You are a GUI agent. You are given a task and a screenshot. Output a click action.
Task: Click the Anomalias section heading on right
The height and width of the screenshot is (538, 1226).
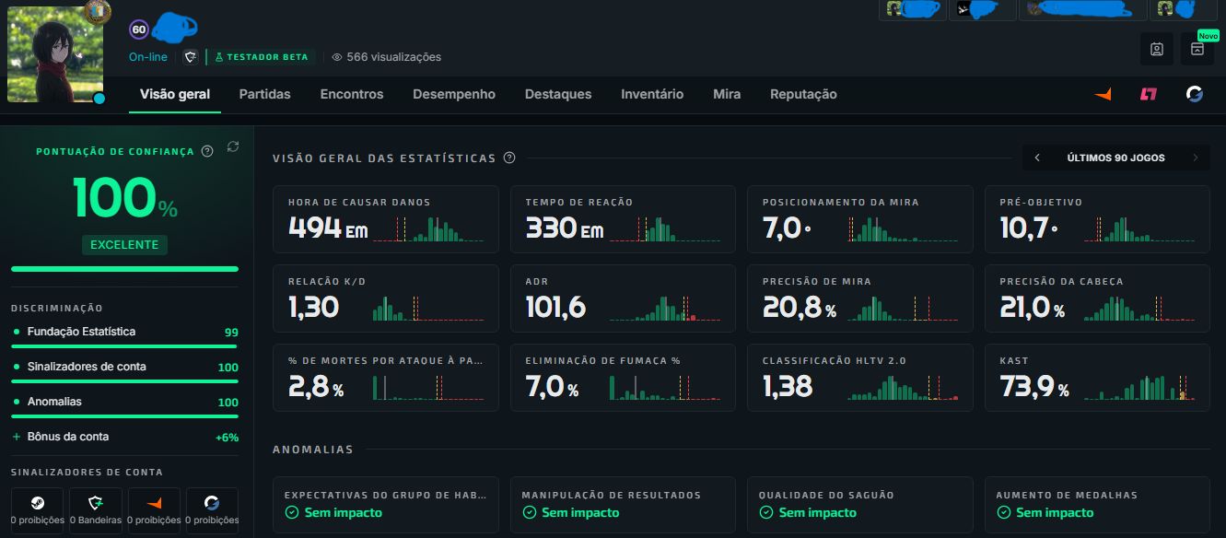click(313, 450)
